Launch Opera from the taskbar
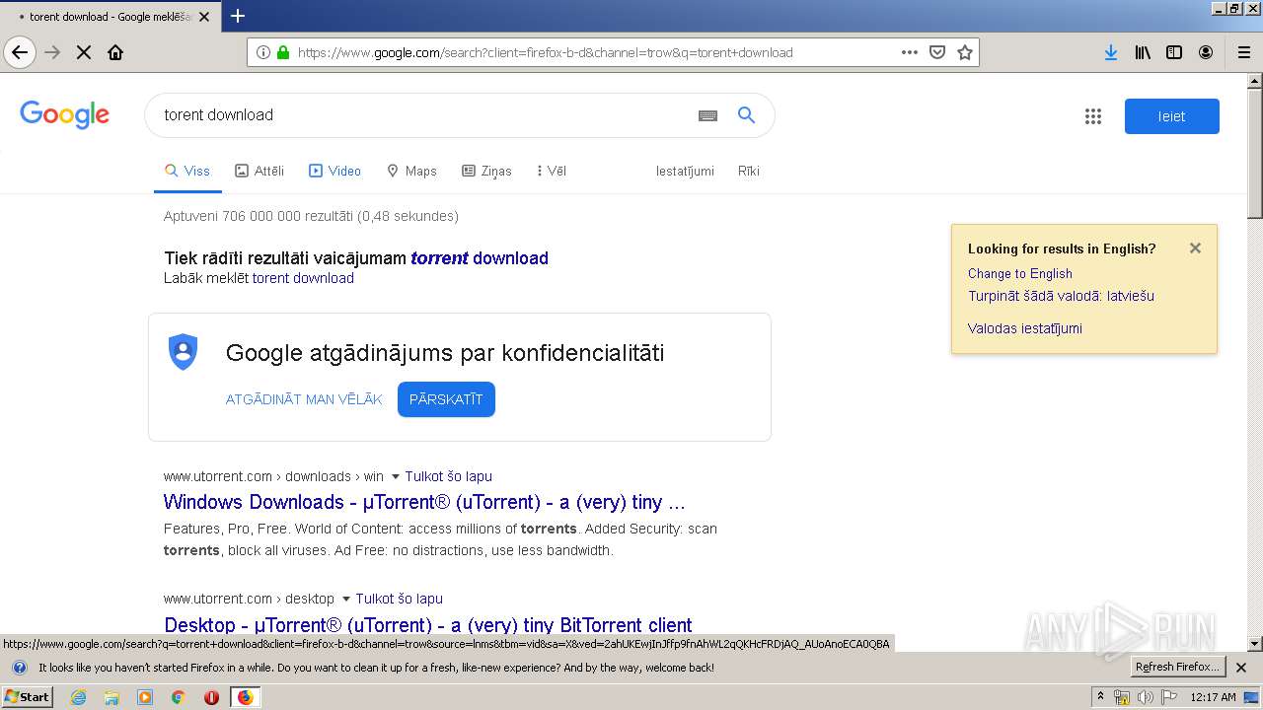Image resolution: width=1263 pixels, height=710 pixels. click(x=211, y=697)
